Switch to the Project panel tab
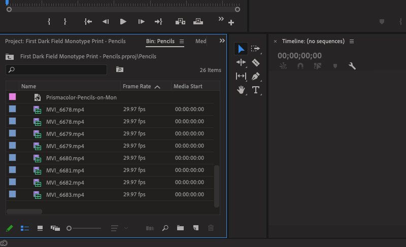The width and height of the screenshot is (406, 247). click(x=65, y=41)
